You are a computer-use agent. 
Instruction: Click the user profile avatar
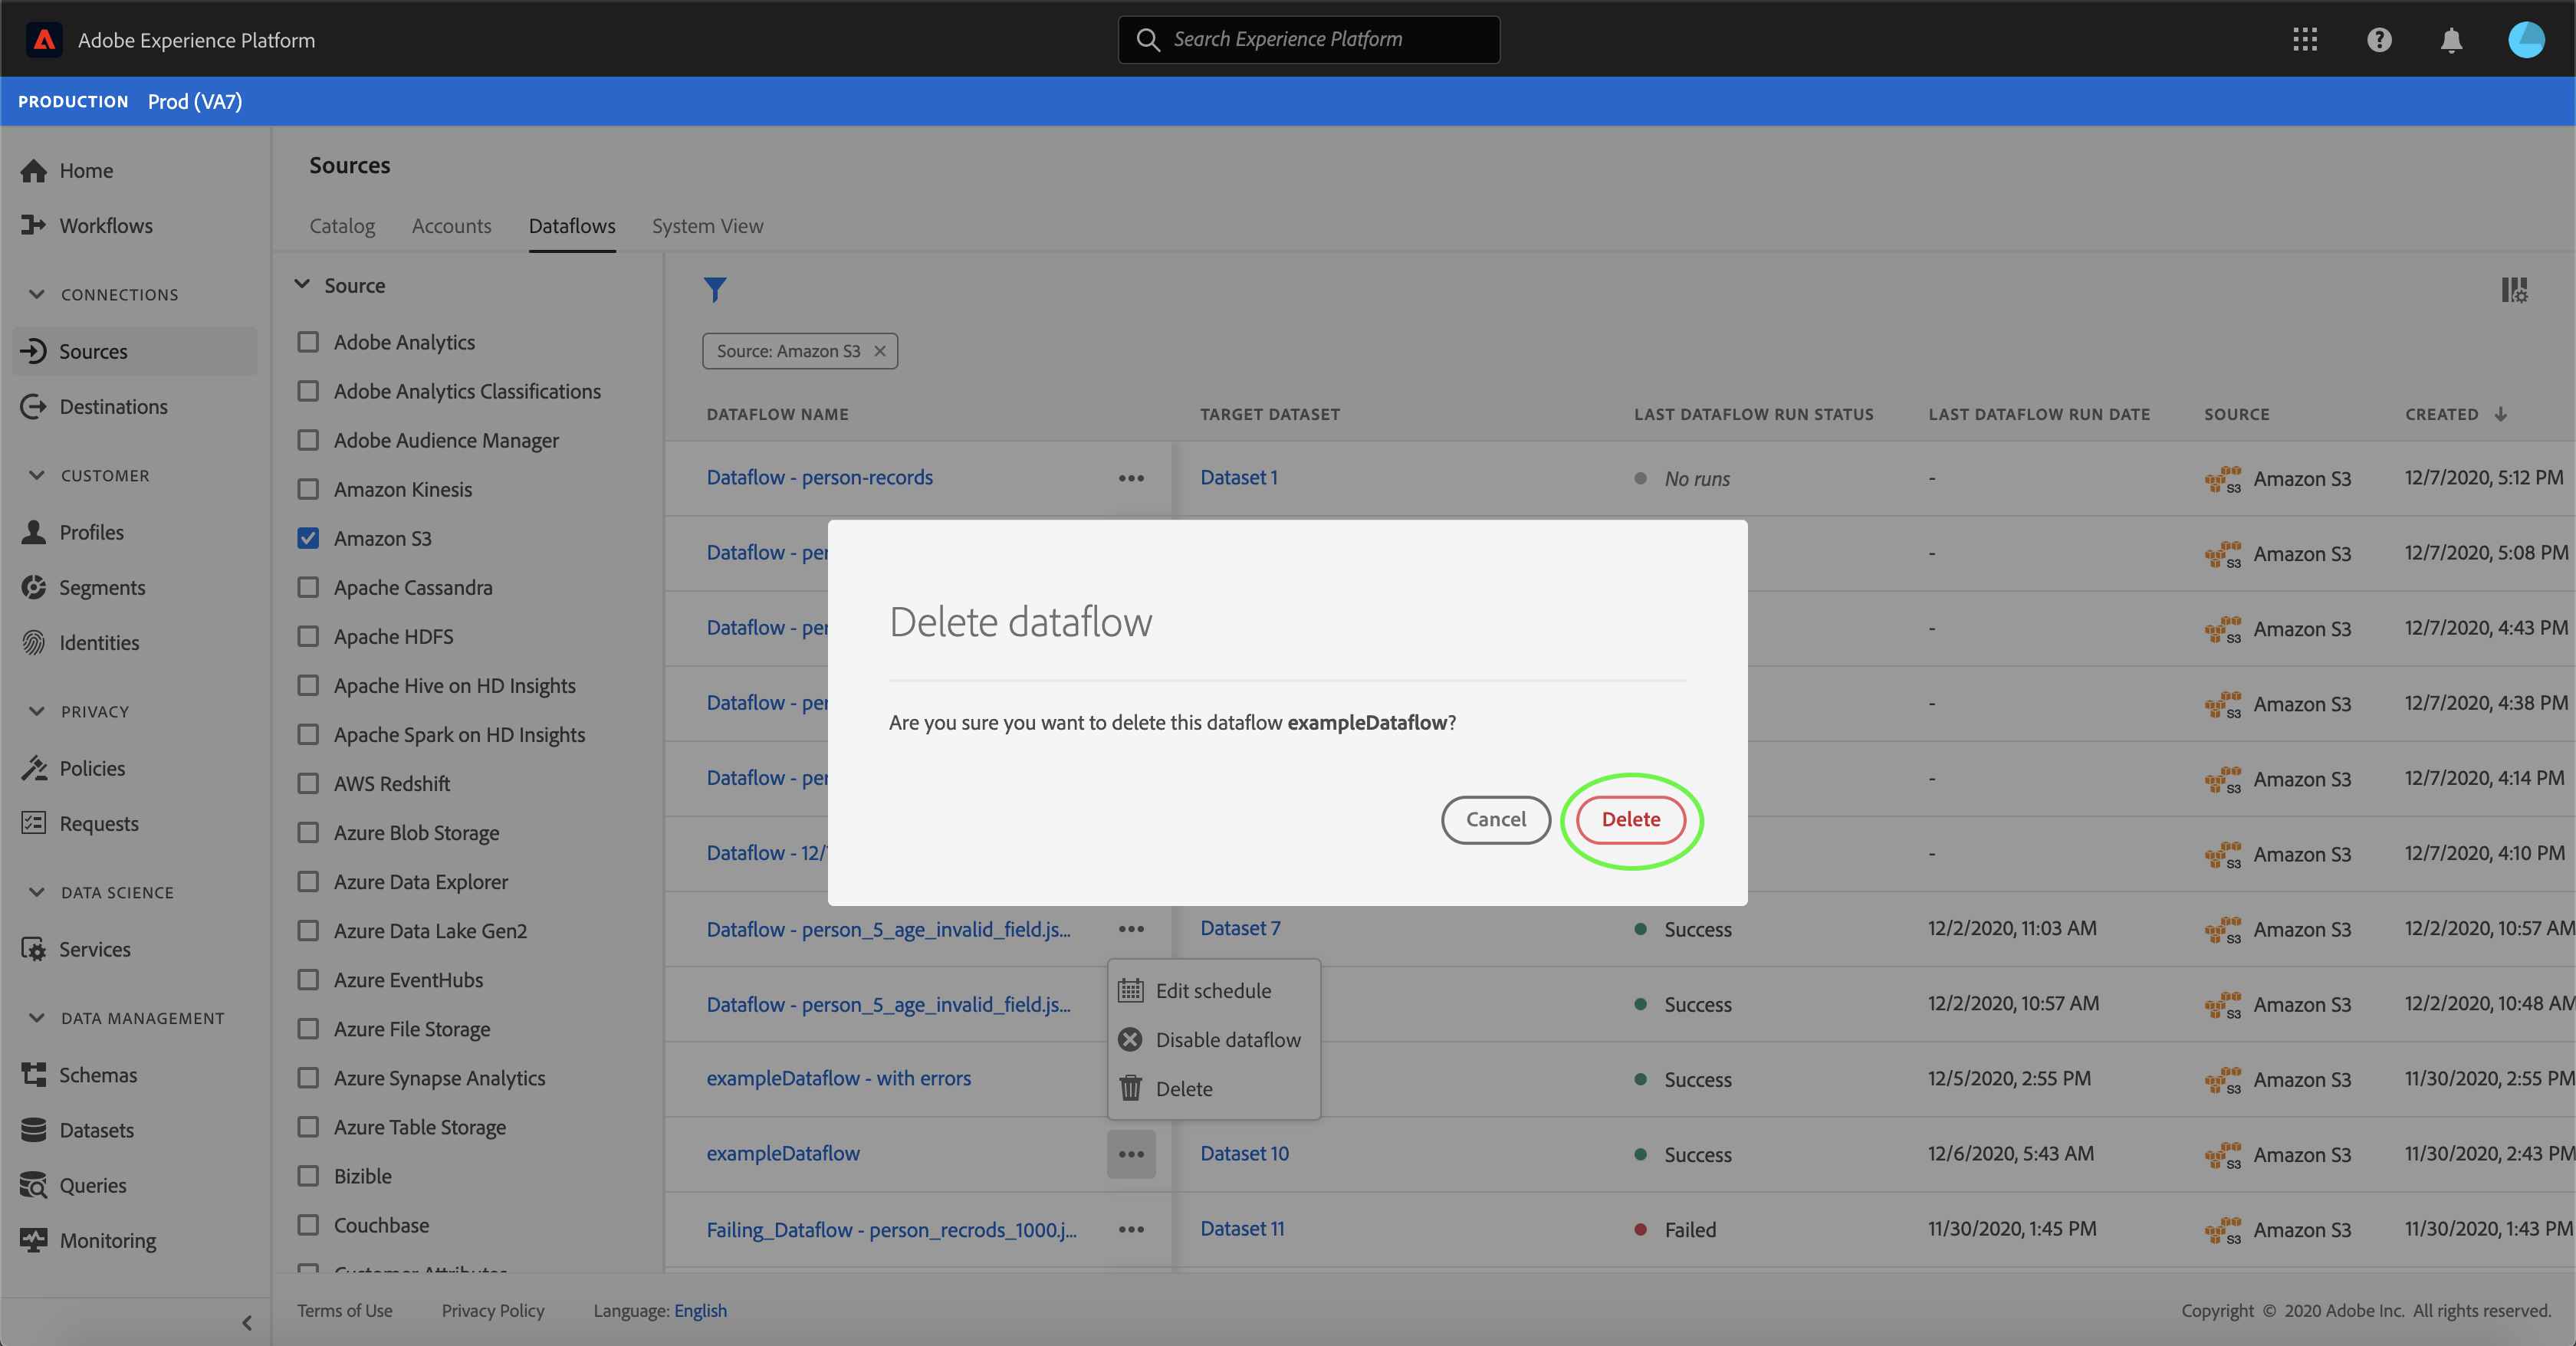pyautogui.click(x=2526, y=40)
